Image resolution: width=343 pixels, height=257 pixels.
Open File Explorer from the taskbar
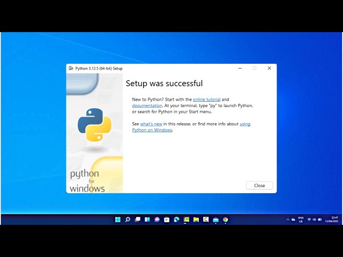[x=196, y=220]
